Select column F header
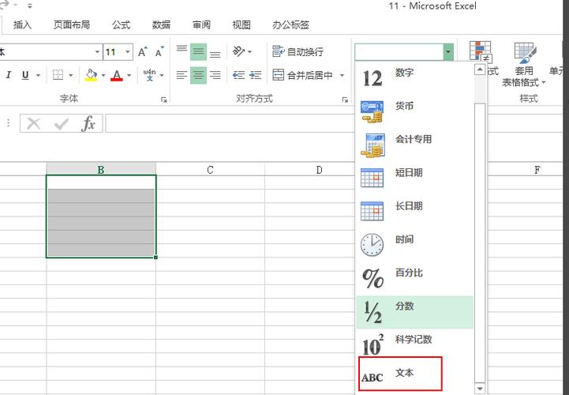569x395 pixels. click(x=537, y=169)
